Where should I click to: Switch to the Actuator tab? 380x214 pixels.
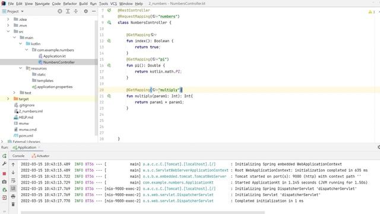tap(40, 156)
